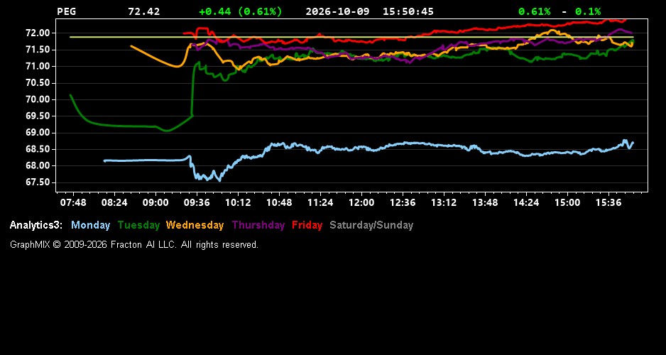The image size is (666, 355).
Task: Click the 70.00 y-axis label
Action: tap(39, 99)
